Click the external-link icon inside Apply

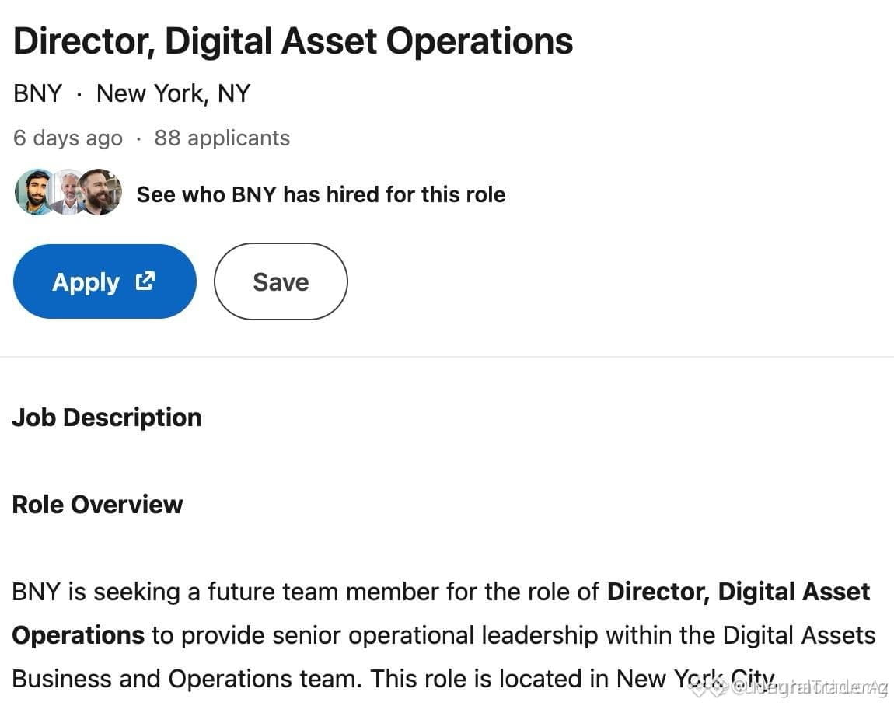(x=145, y=281)
